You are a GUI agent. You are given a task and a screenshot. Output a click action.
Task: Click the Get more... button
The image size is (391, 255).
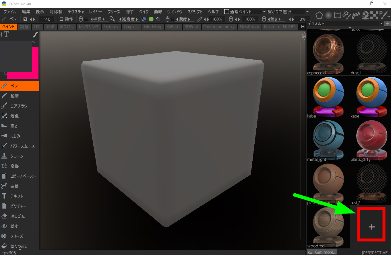[x=322, y=252]
